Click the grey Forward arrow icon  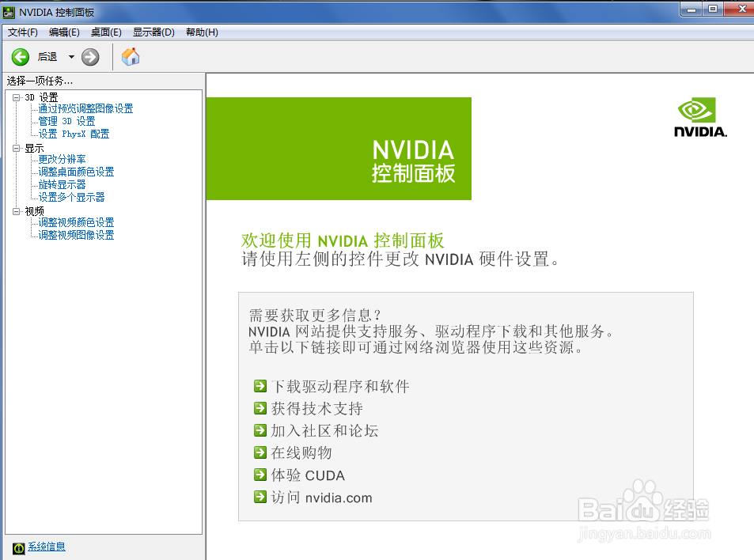[x=90, y=57]
